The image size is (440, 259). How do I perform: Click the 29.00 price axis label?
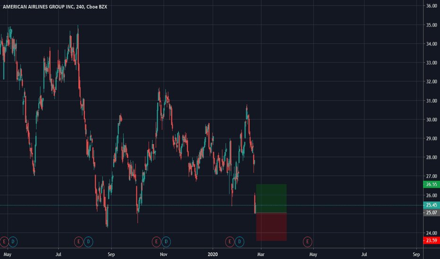click(x=432, y=138)
